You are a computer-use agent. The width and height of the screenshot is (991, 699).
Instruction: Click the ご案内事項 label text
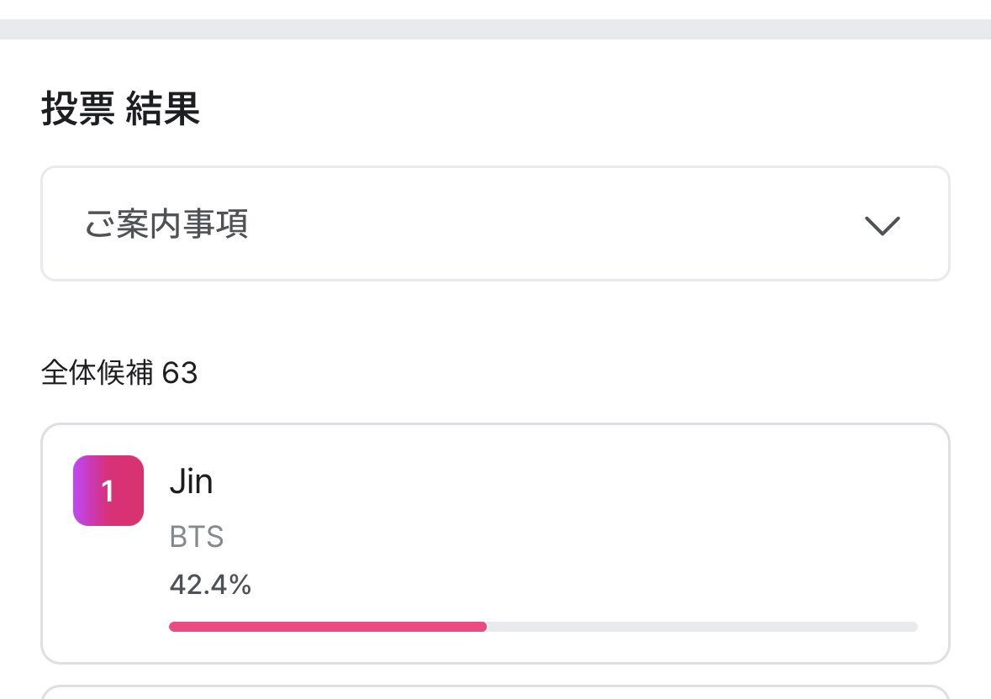[166, 225]
